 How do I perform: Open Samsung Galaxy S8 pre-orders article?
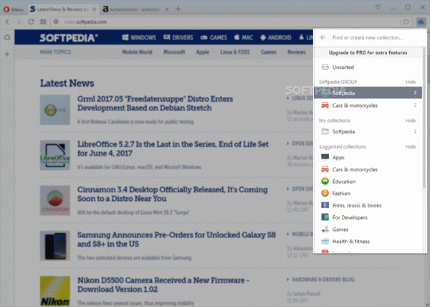click(176, 240)
